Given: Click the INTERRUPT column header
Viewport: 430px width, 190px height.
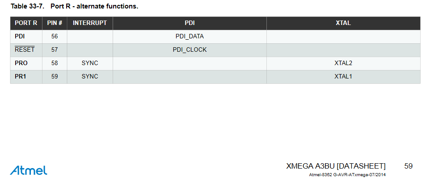Looking at the screenshot, I should pyautogui.click(x=90, y=23).
